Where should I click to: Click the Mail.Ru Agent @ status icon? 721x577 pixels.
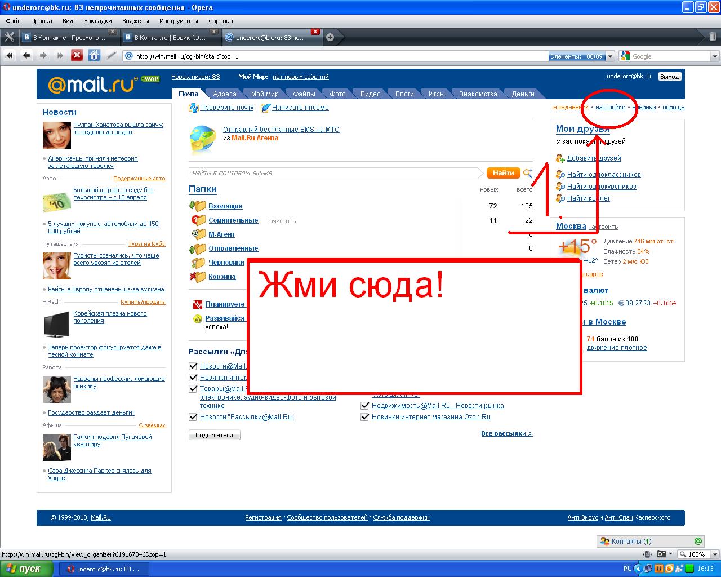click(698, 541)
